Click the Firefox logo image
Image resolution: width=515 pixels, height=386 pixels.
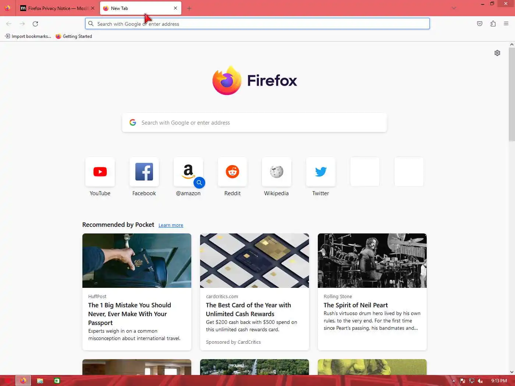click(x=227, y=81)
